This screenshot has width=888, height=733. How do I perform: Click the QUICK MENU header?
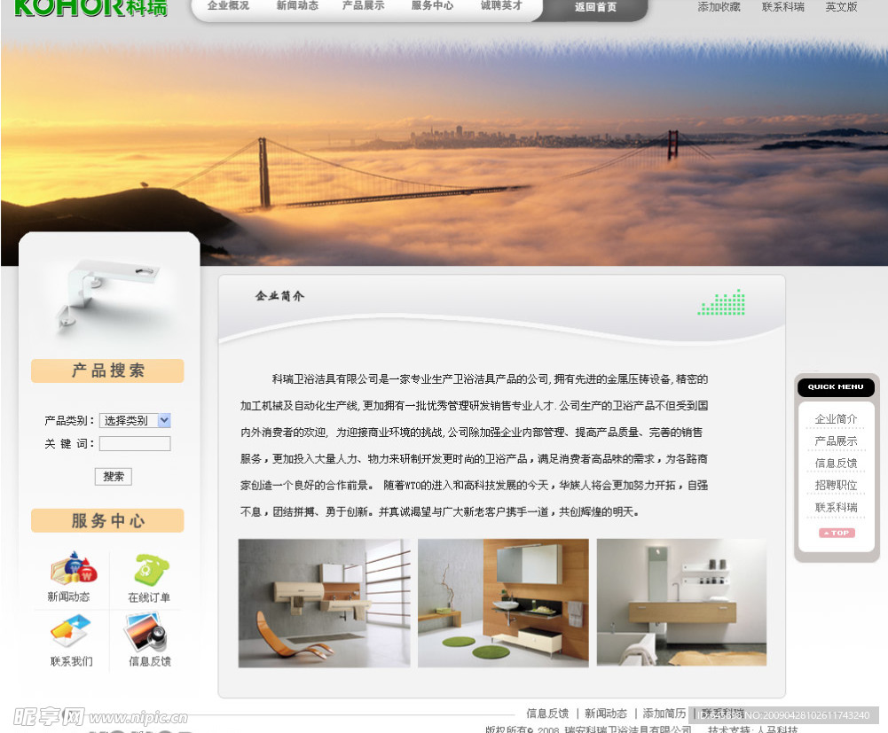click(x=836, y=387)
